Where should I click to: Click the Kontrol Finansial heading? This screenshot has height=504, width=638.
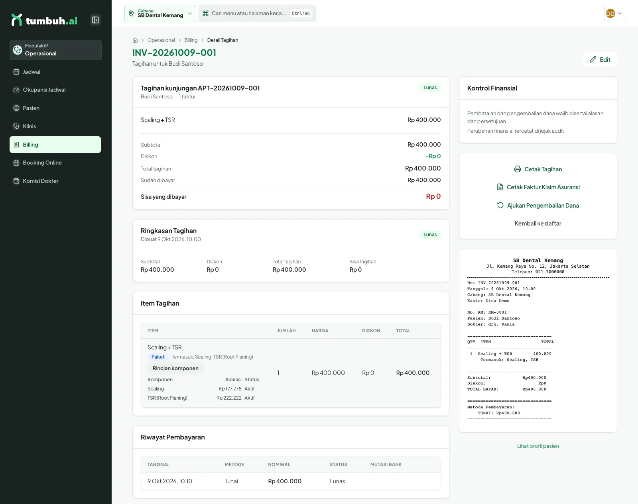492,88
